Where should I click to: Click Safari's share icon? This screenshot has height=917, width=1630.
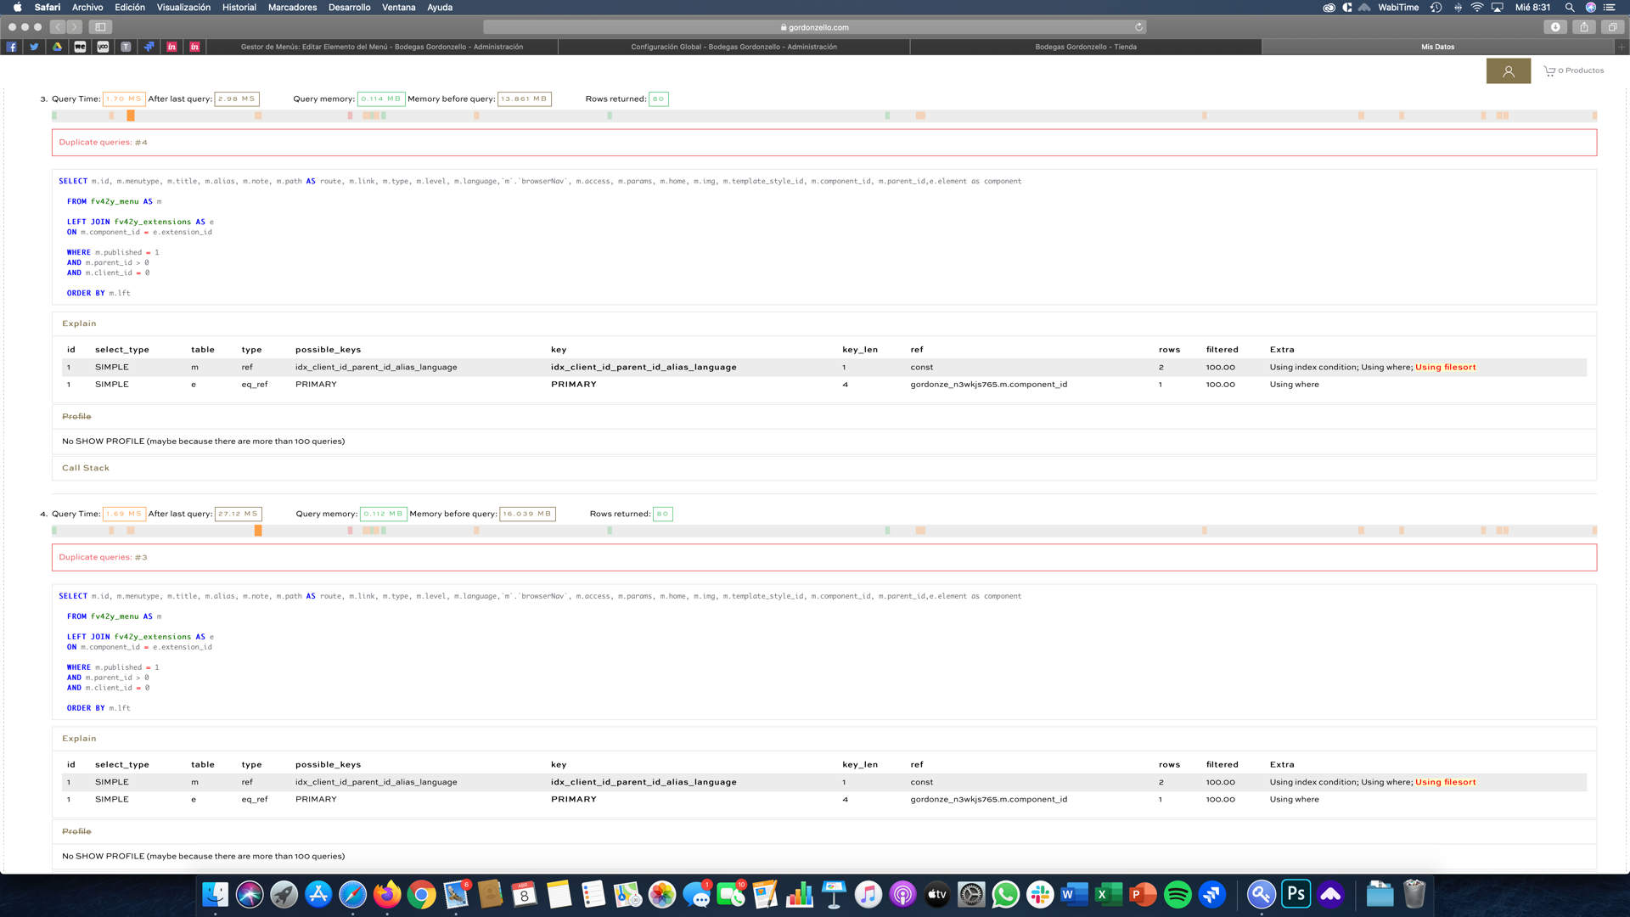1583,27
